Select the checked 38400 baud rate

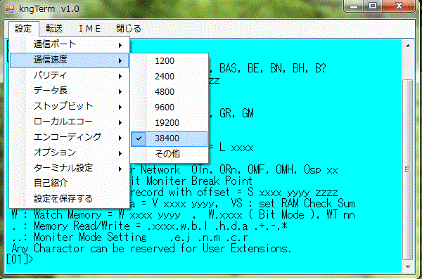[x=170, y=139]
